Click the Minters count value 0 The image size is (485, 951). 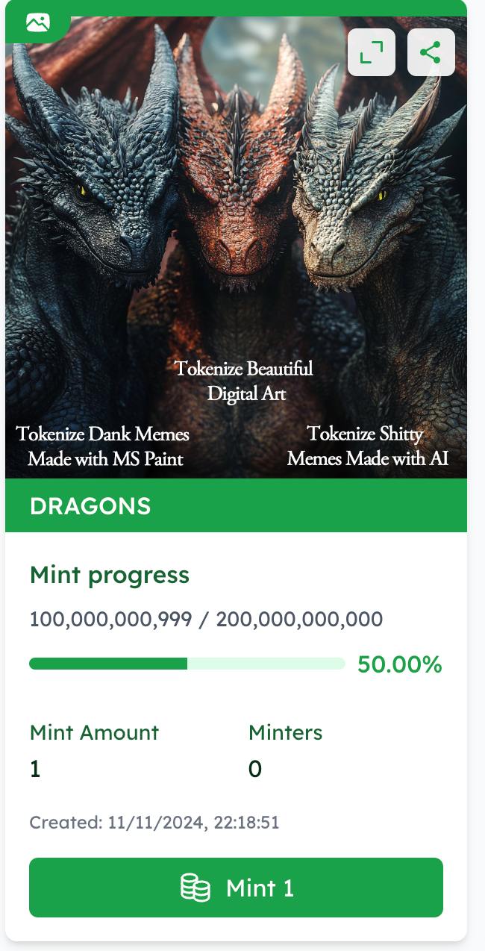click(255, 769)
